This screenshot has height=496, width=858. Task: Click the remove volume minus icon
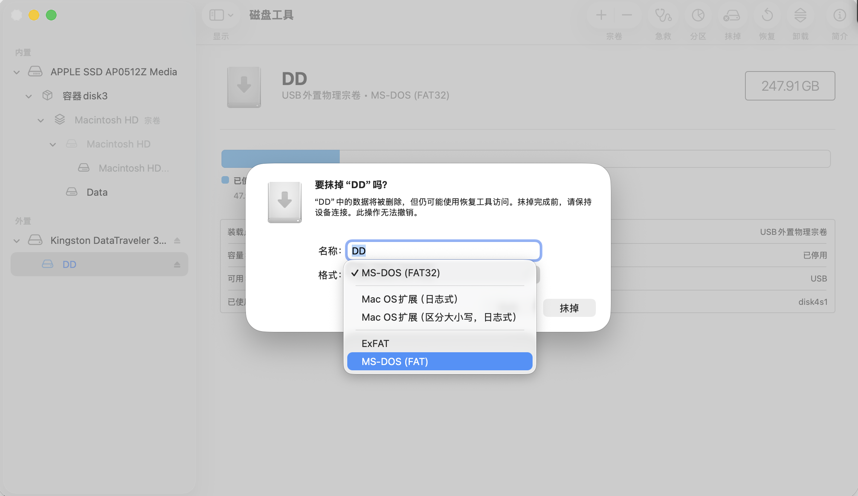pyautogui.click(x=626, y=15)
